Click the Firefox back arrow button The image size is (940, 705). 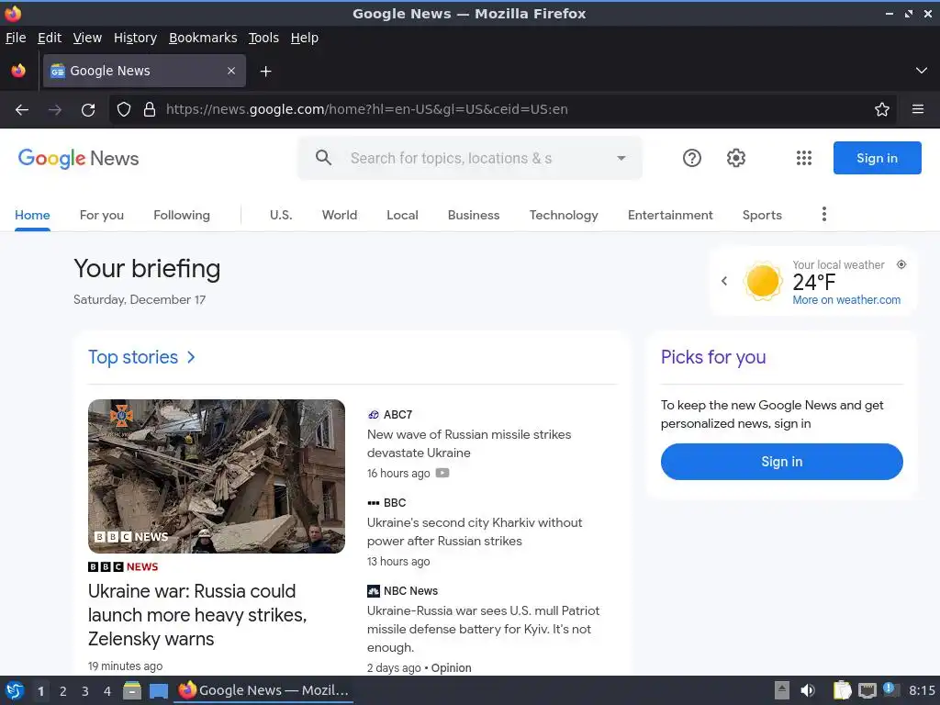tap(22, 110)
